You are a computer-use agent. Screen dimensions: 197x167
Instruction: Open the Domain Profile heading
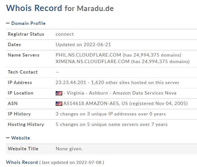pyautogui.click(x=28, y=23)
